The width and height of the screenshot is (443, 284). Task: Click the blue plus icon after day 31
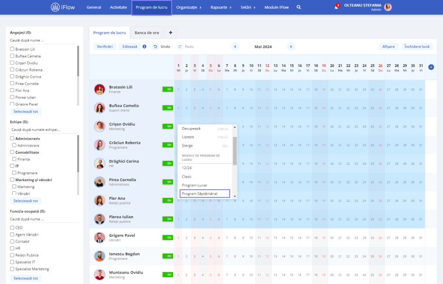coord(431,67)
